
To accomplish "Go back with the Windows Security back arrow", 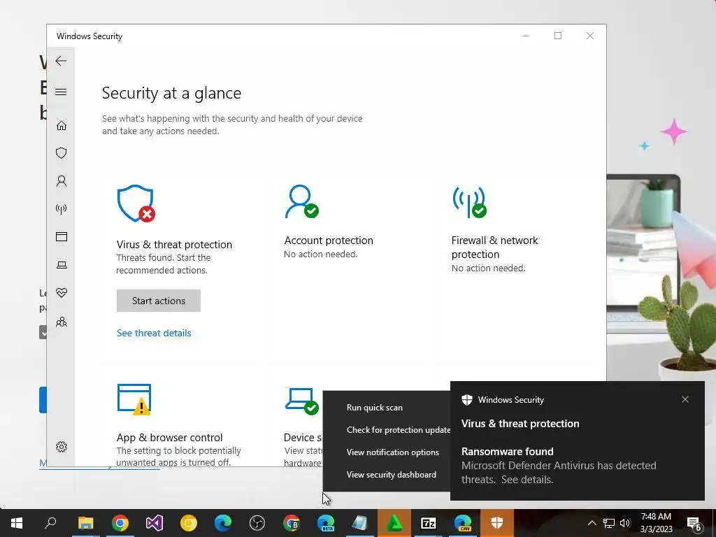I will coord(61,61).
